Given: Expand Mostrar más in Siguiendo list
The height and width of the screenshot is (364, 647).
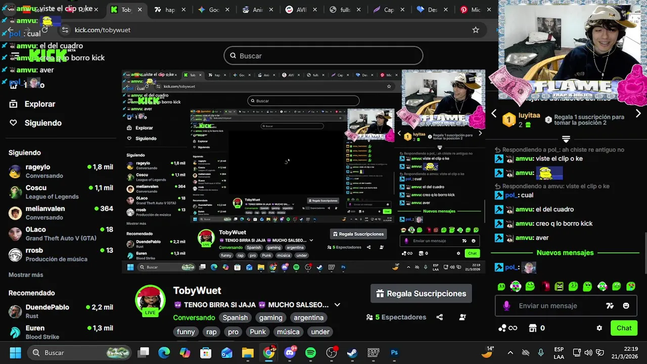Looking at the screenshot, I should (26, 275).
